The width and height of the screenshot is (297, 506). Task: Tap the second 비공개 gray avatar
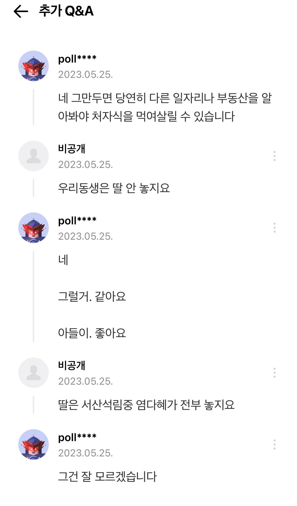point(34,373)
